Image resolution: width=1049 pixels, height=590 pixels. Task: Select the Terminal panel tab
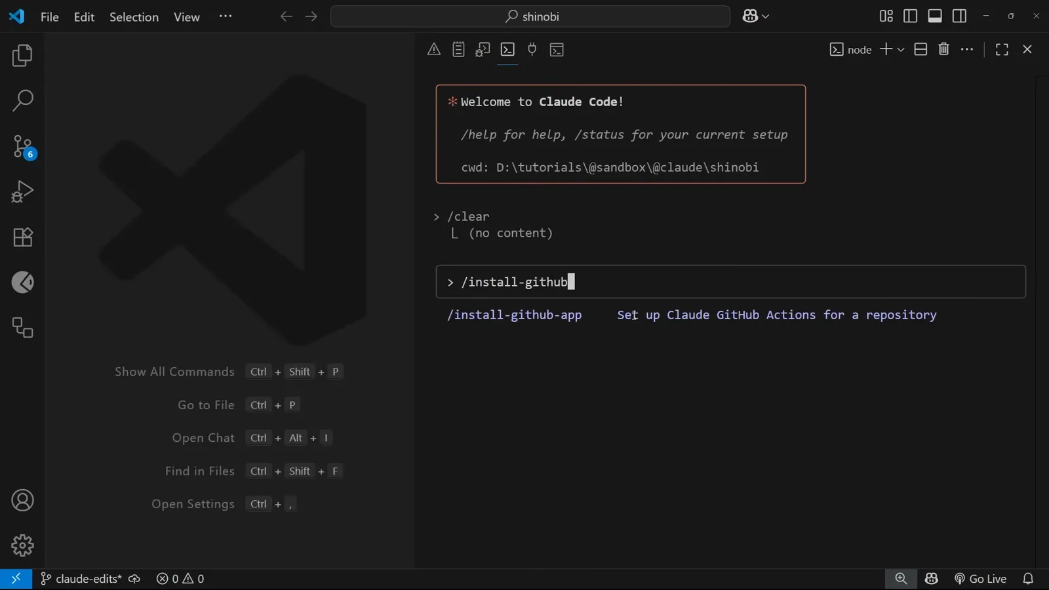pyautogui.click(x=507, y=49)
